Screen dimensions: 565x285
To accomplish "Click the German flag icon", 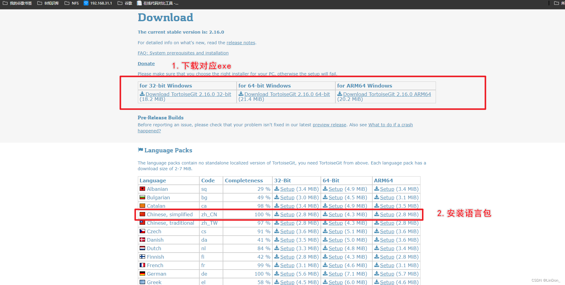I will [142, 273].
